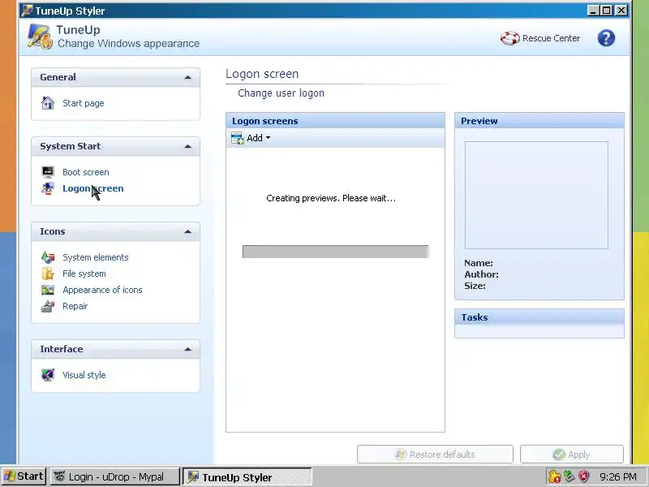Image resolution: width=649 pixels, height=487 pixels.
Task: Open Visual style section
Action: pos(84,375)
